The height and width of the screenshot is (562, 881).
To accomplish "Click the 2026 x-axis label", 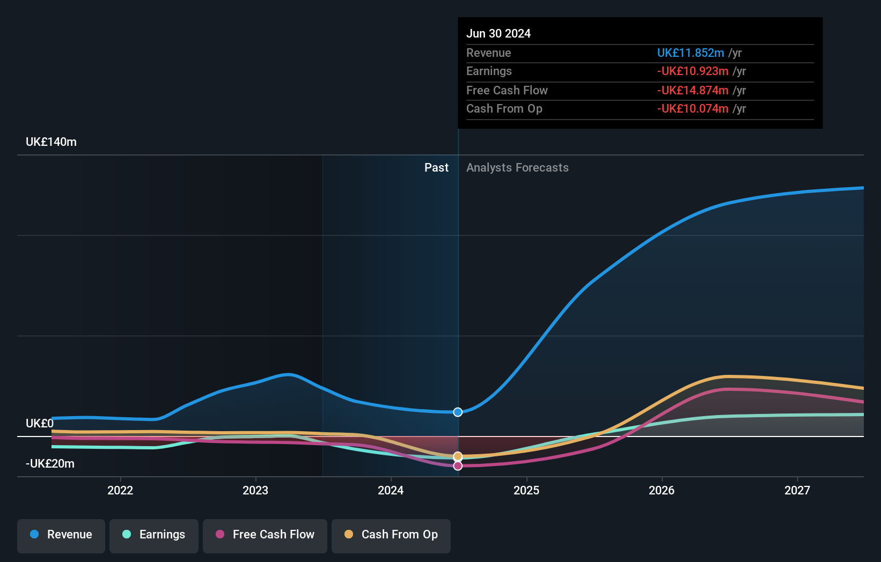I will (662, 490).
